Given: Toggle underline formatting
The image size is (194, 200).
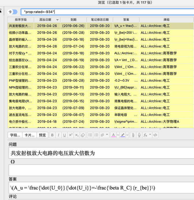Looking at the screenshot, I should [64, 135].
